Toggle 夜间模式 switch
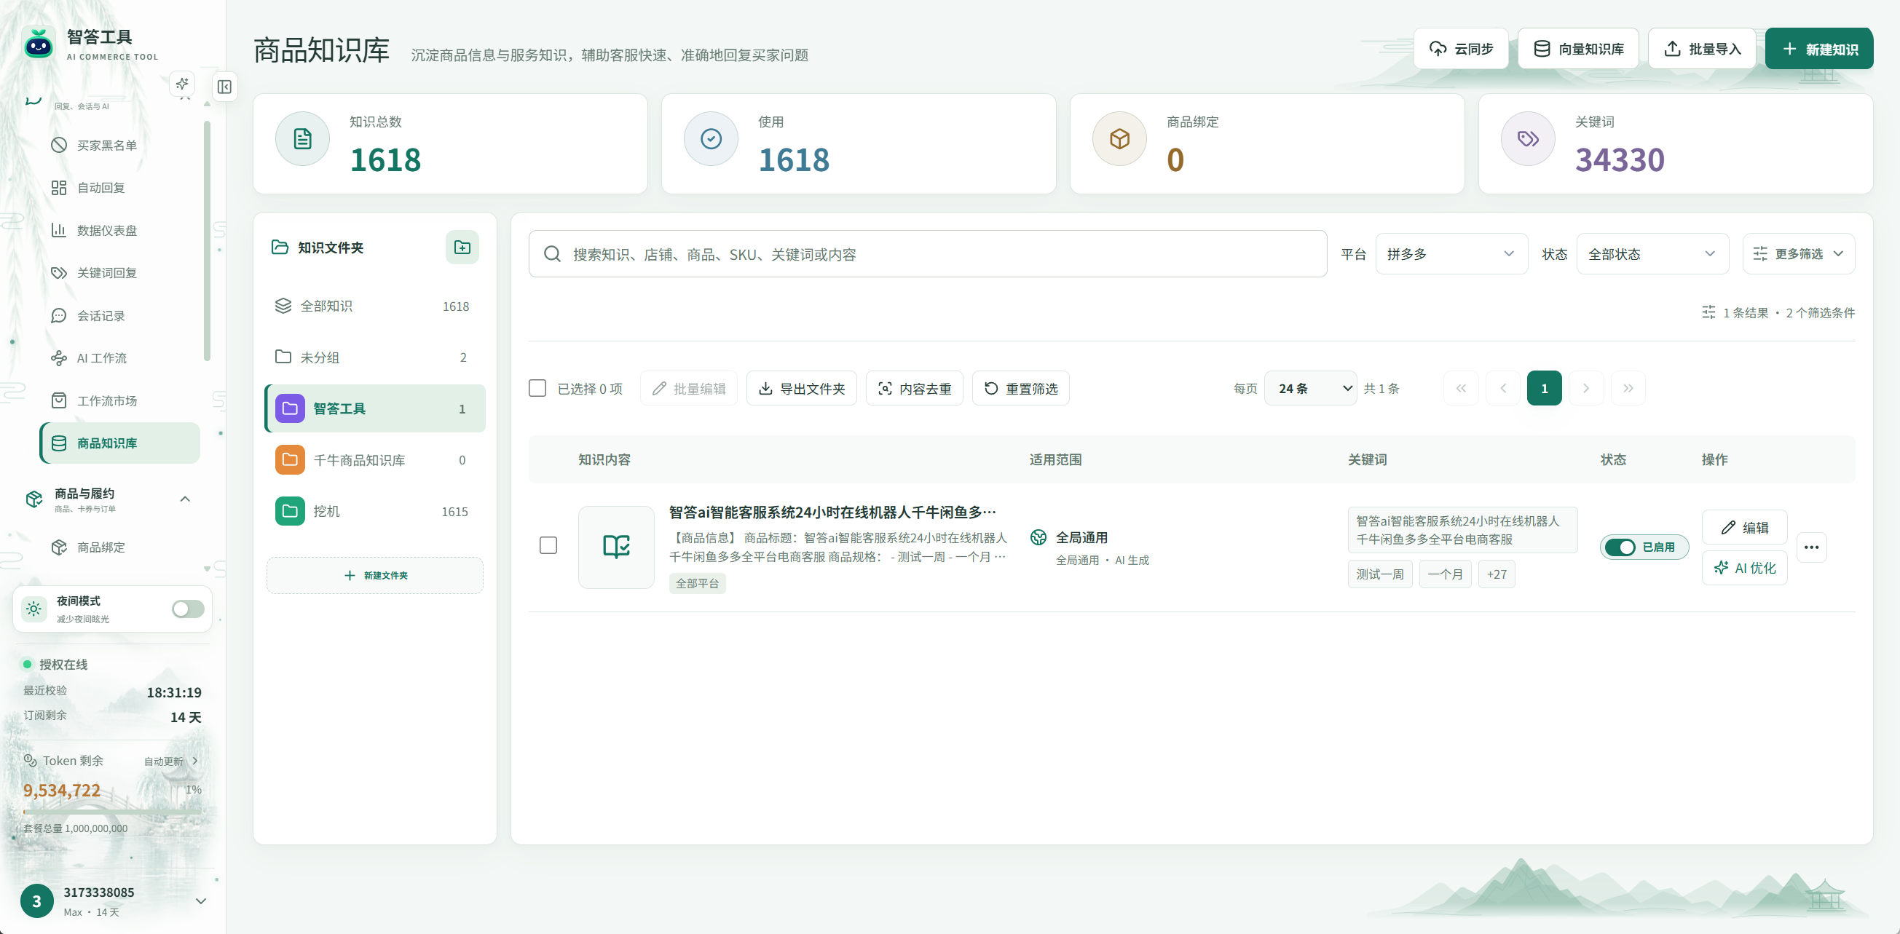The height and width of the screenshot is (934, 1900). [188, 609]
